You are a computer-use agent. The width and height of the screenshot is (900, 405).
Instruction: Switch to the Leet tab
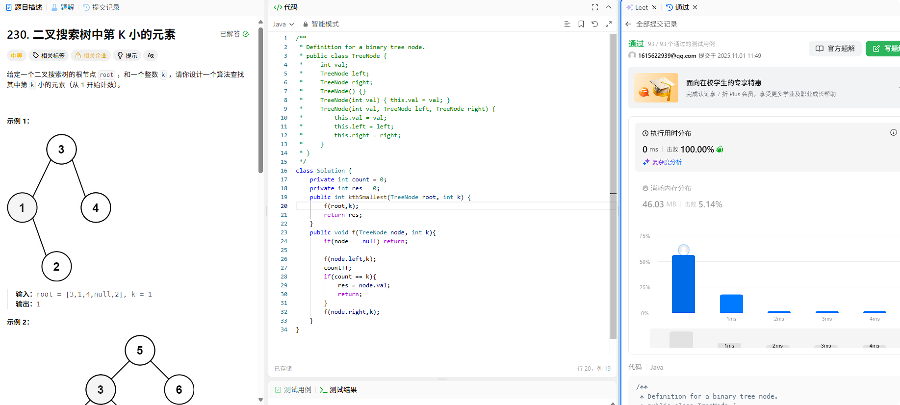[638, 7]
